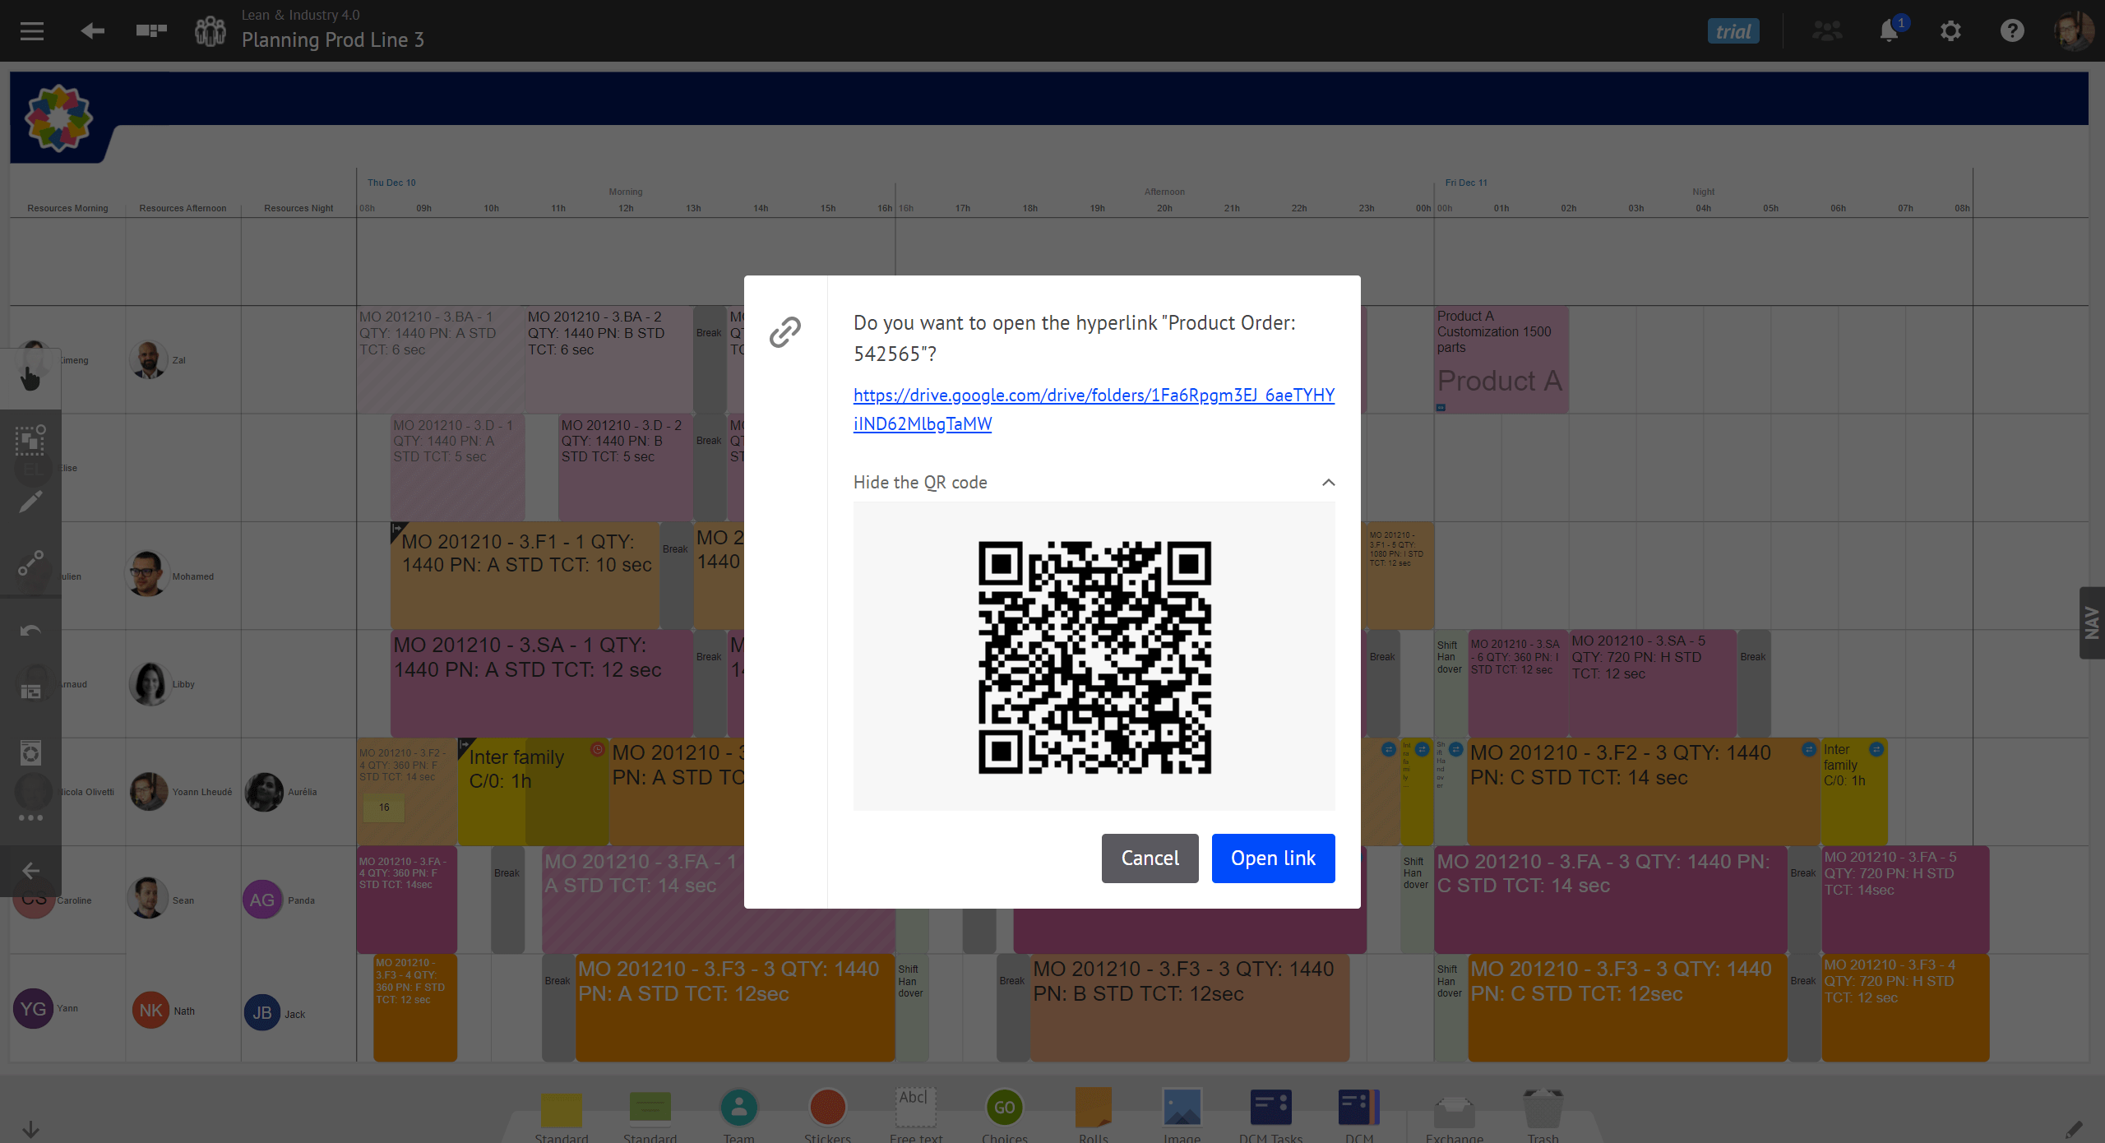The image size is (2105, 1143).
Task: Select the Choices GO tool
Action: [1005, 1108]
